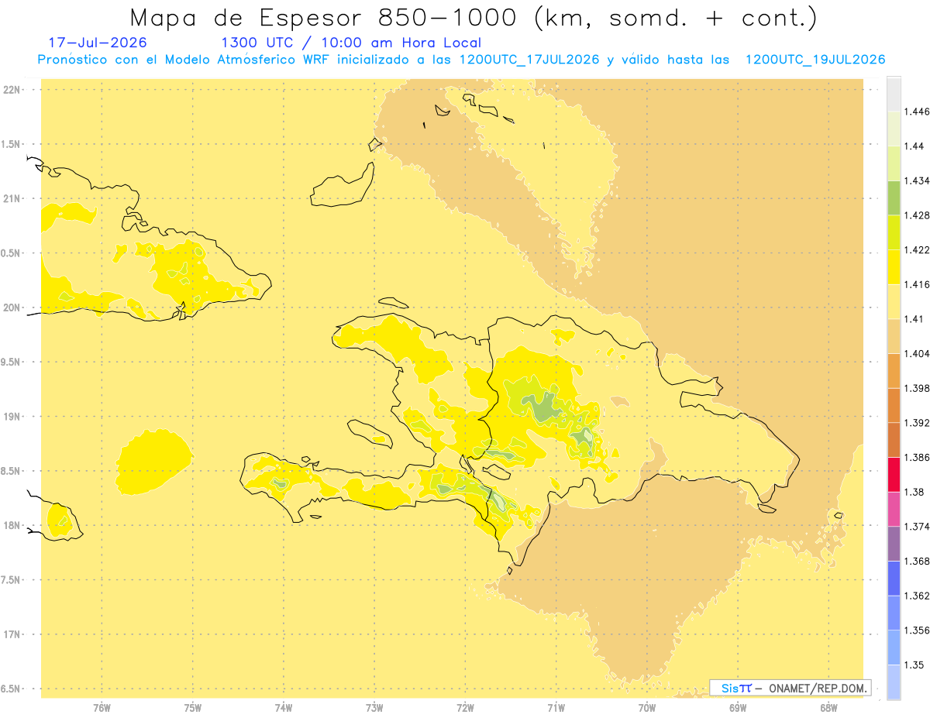Click the colorbar label '1.404'

point(918,353)
